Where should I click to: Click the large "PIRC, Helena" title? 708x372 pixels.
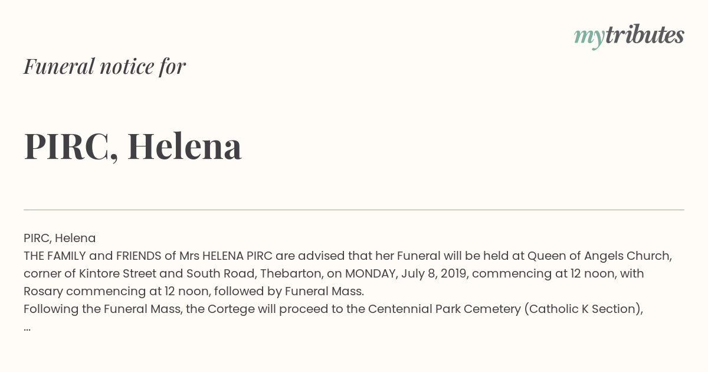pos(133,146)
